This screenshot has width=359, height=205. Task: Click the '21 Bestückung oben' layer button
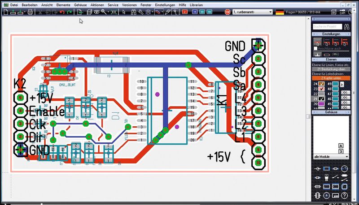pyautogui.click(x=331, y=69)
